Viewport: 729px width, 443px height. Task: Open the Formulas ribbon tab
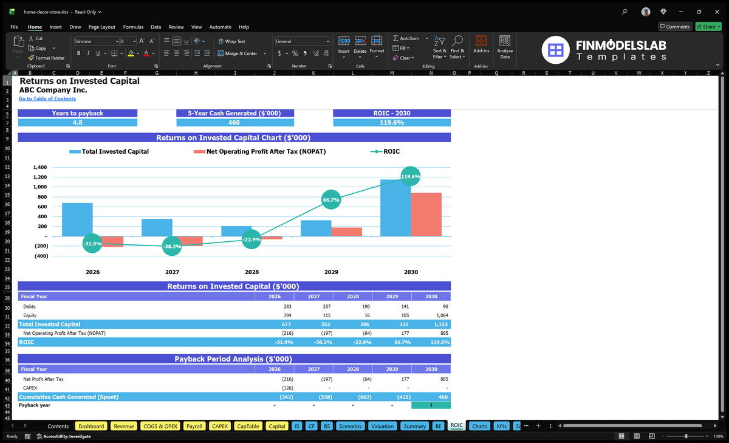click(133, 27)
